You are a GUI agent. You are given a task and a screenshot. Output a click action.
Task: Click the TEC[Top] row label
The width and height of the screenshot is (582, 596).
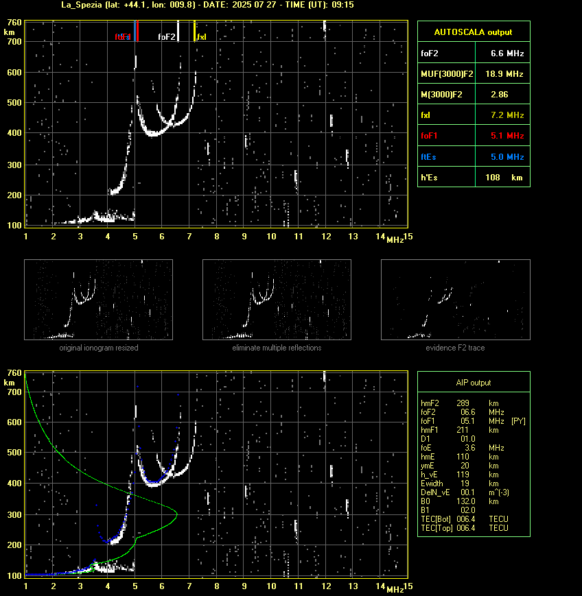click(436, 528)
